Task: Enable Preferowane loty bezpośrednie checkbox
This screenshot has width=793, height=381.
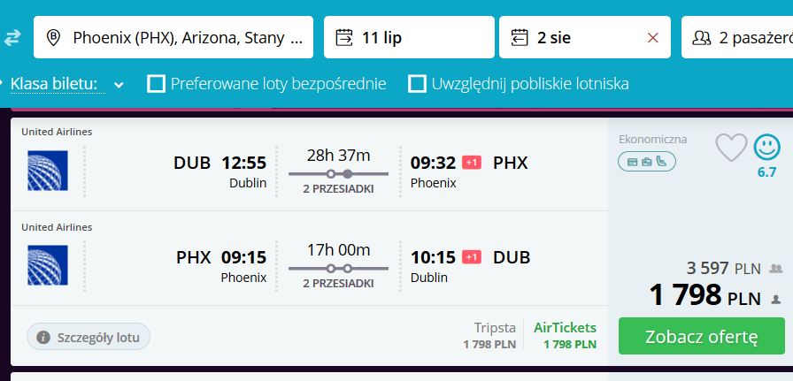Action: 156,84
